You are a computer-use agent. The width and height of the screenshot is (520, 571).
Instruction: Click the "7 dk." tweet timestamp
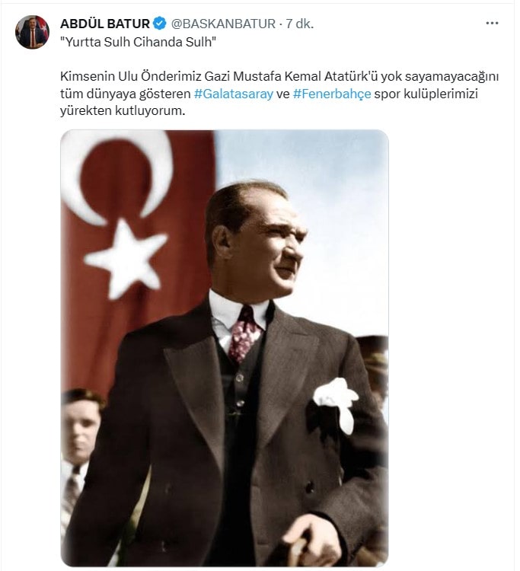(300, 24)
